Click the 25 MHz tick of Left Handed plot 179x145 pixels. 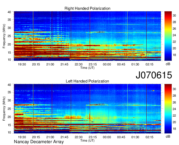click(9, 109)
